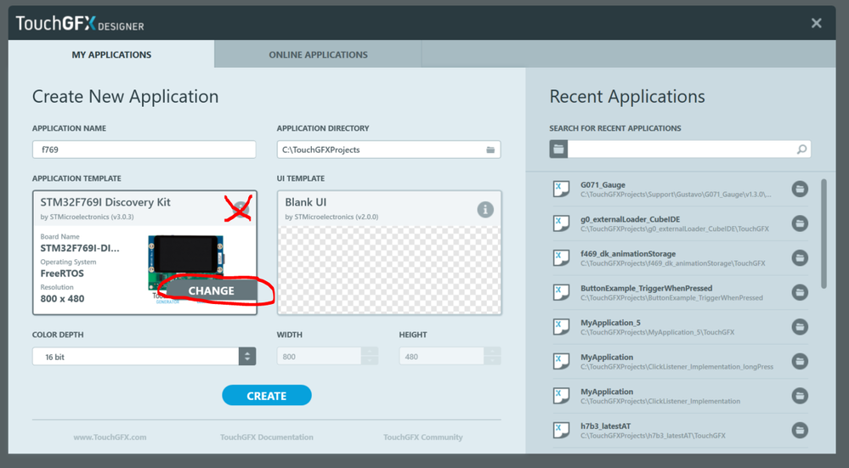Viewport: 849px width, 468px height.
Task: Open folder for G071_Gauge recent application
Action: point(800,189)
